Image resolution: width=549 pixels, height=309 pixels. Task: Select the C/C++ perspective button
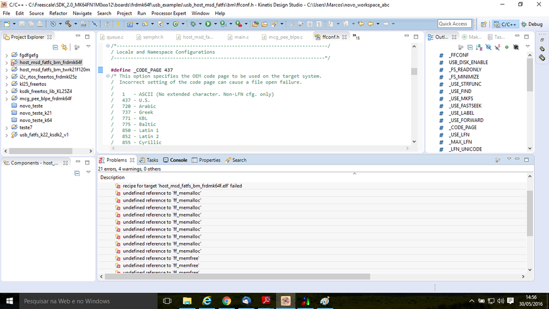coord(505,24)
